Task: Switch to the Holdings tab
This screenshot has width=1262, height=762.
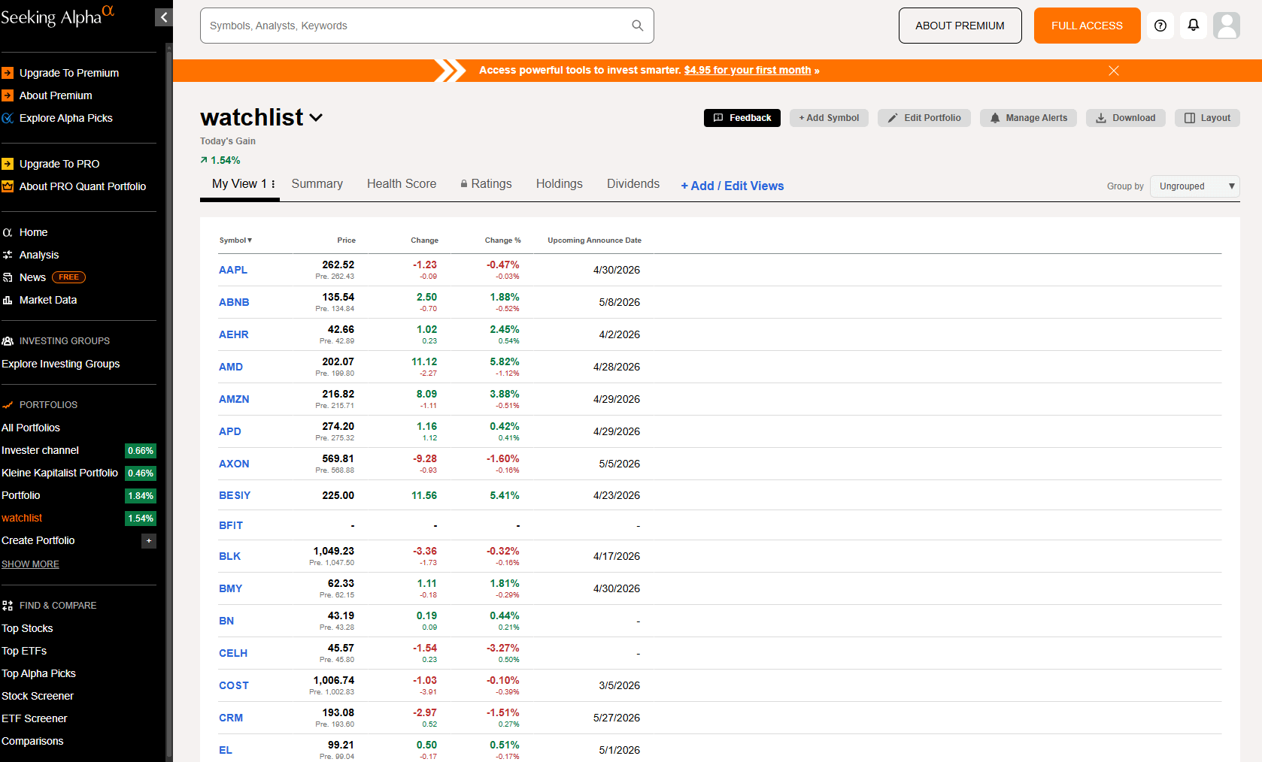Action: (x=560, y=184)
